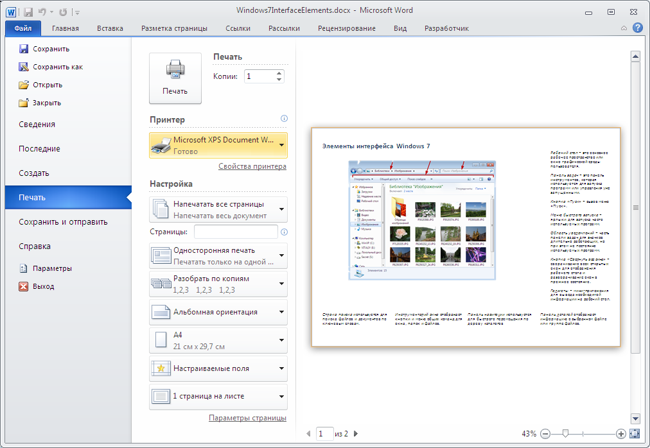Click the Сохранить как floppy icon
The width and height of the screenshot is (650, 448).
(24, 67)
